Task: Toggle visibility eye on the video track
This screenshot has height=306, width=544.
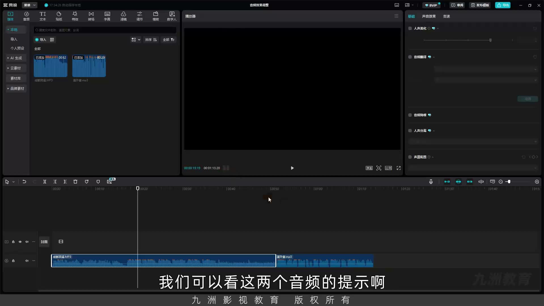Action: (20, 242)
